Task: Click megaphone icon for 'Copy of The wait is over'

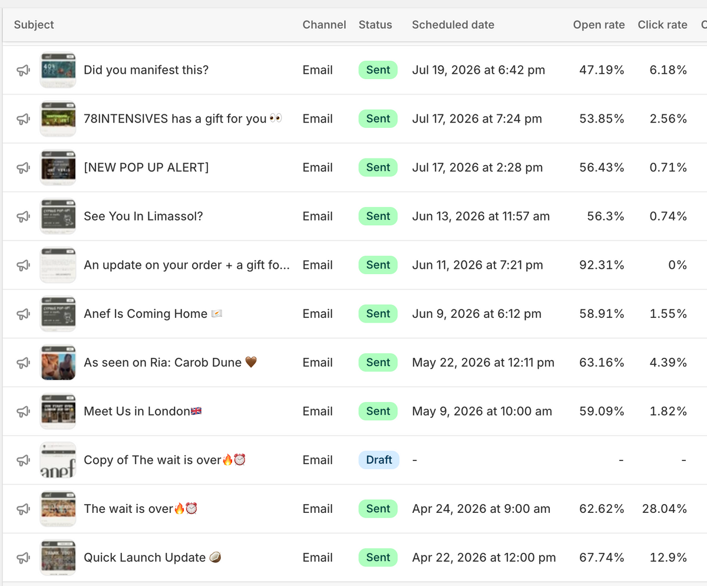Action: point(23,460)
